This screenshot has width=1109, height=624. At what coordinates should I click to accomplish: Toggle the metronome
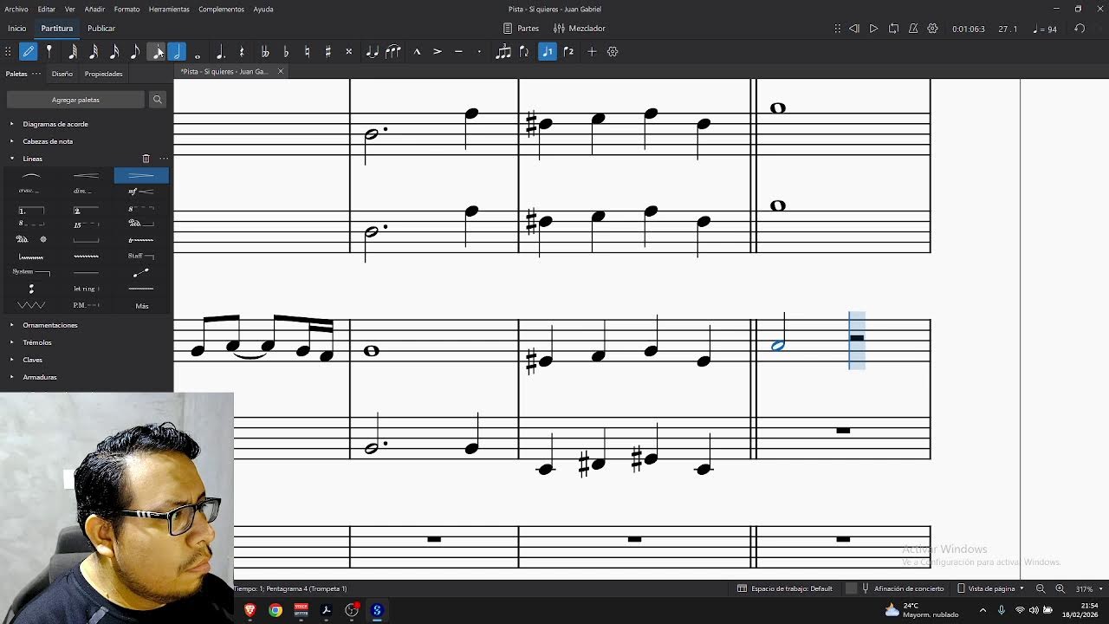(x=913, y=29)
